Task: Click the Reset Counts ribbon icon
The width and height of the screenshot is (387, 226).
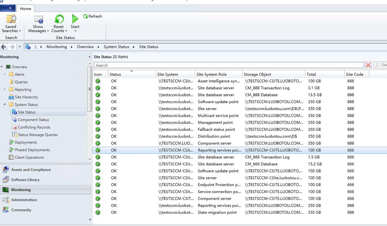Action: [59, 19]
